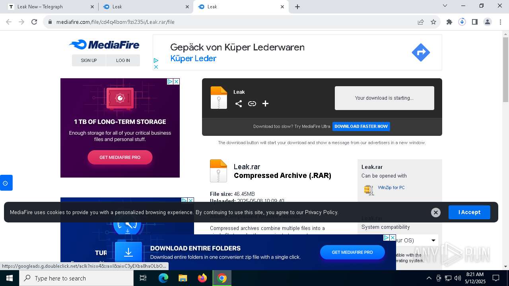Viewport: 509px width, 286px height.
Task: Bookmark this page with star icon
Action: pyautogui.click(x=433, y=22)
